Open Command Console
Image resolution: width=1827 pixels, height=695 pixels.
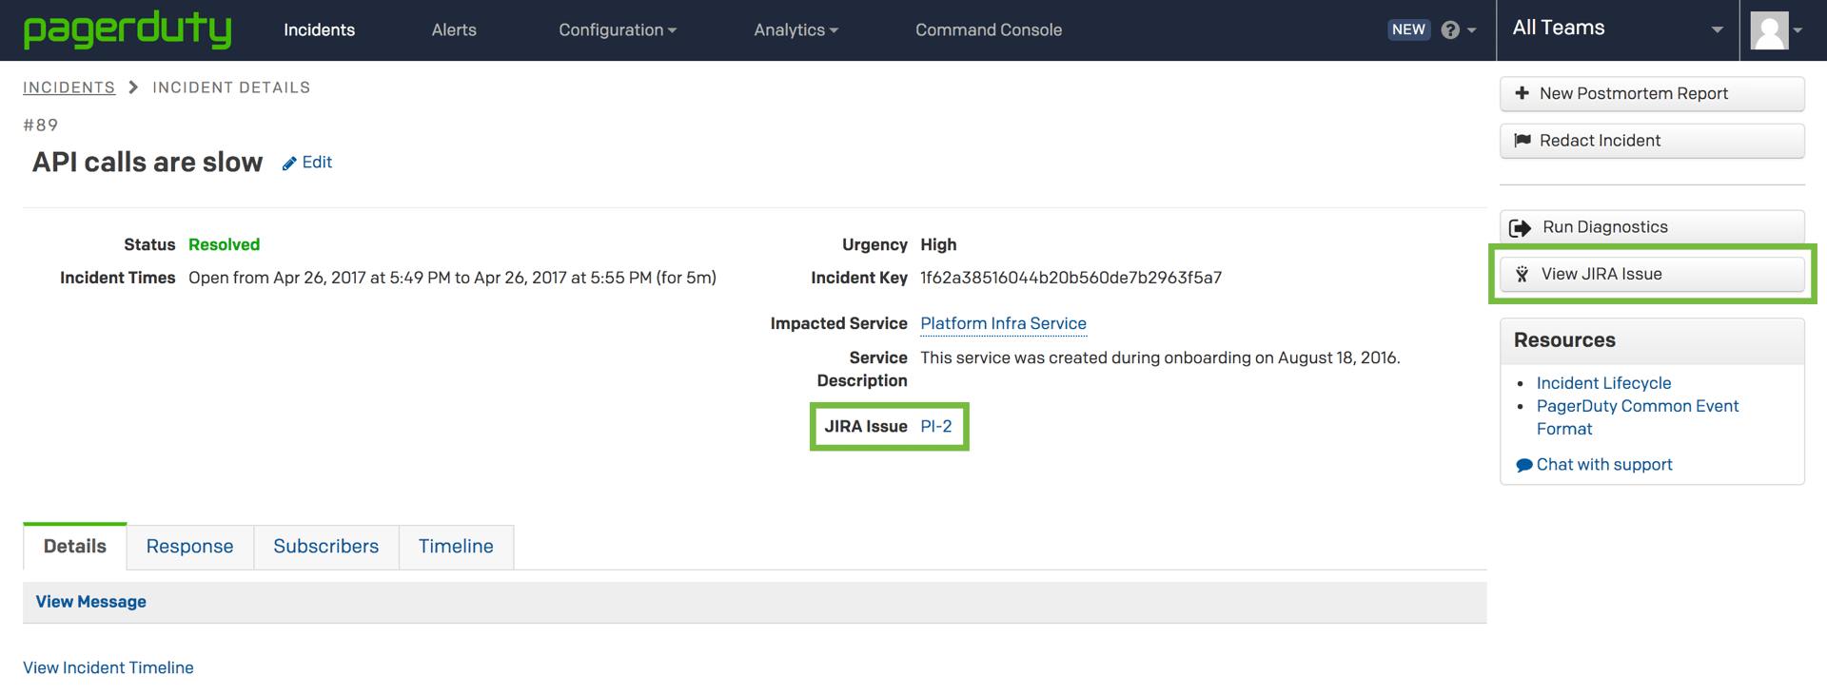click(x=989, y=29)
